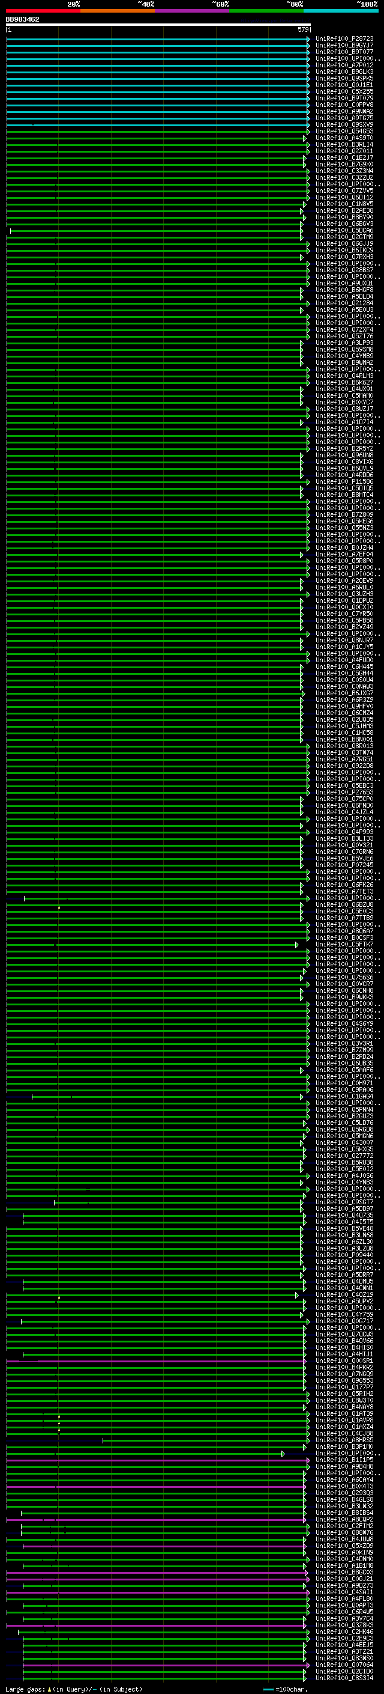Select hit label UniRef100_Q756S6
384x1694 pixels.
coord(344,977)
